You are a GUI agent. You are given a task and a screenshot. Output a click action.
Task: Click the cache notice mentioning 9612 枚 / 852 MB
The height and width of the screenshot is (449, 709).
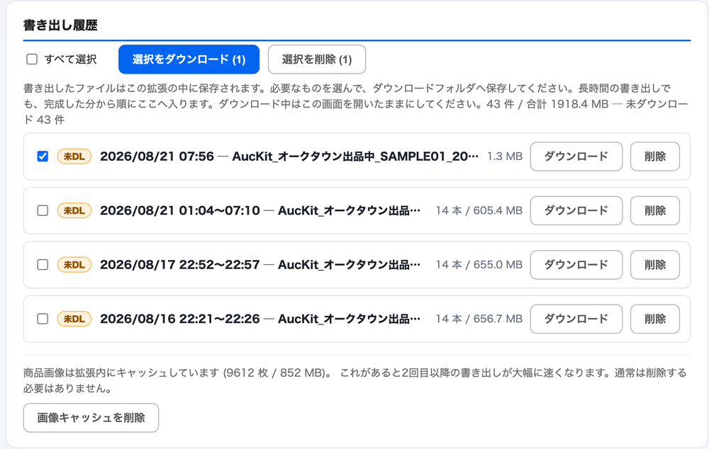[x=355, y=380]
